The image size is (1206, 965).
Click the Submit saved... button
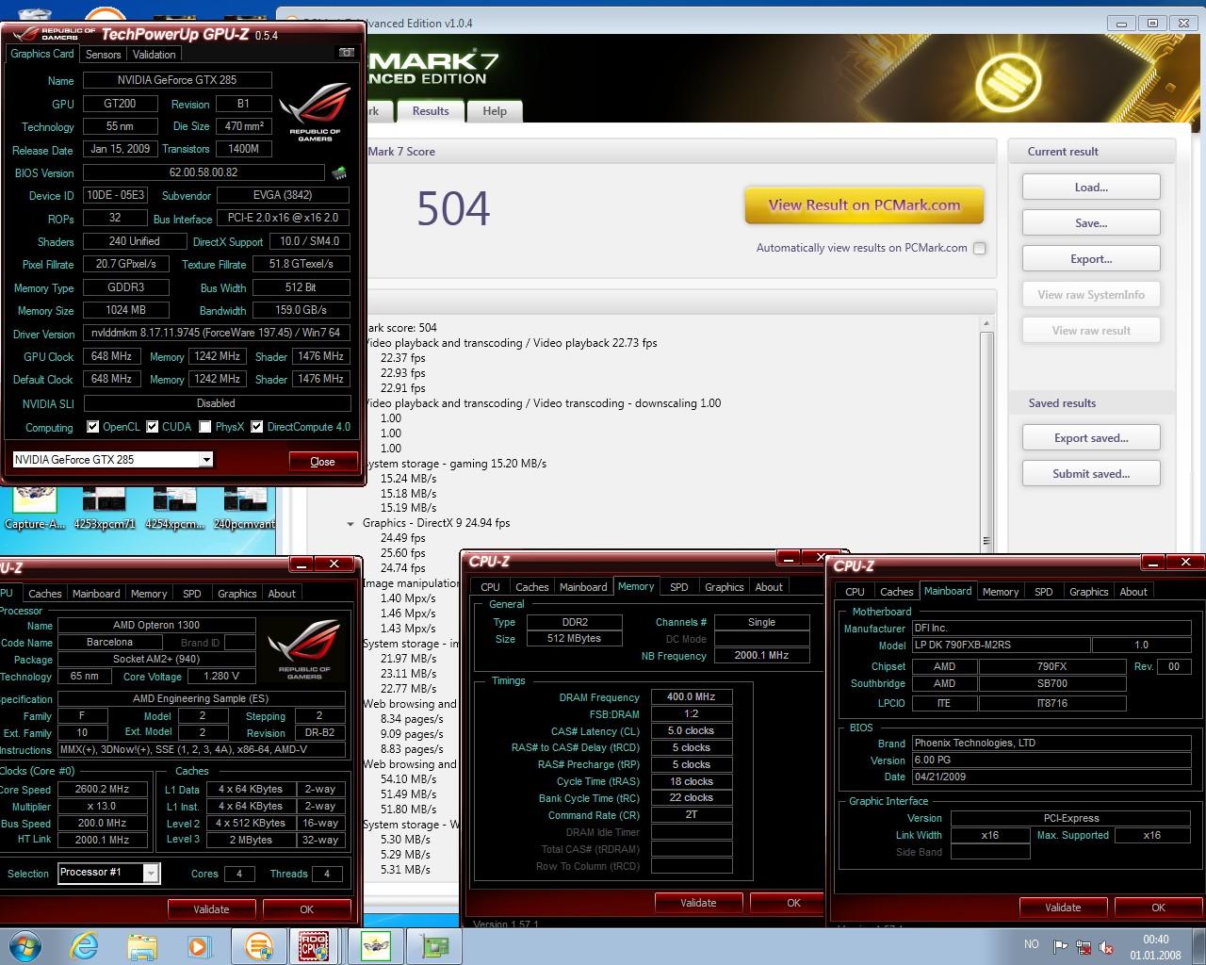[x=1091, y=474]
